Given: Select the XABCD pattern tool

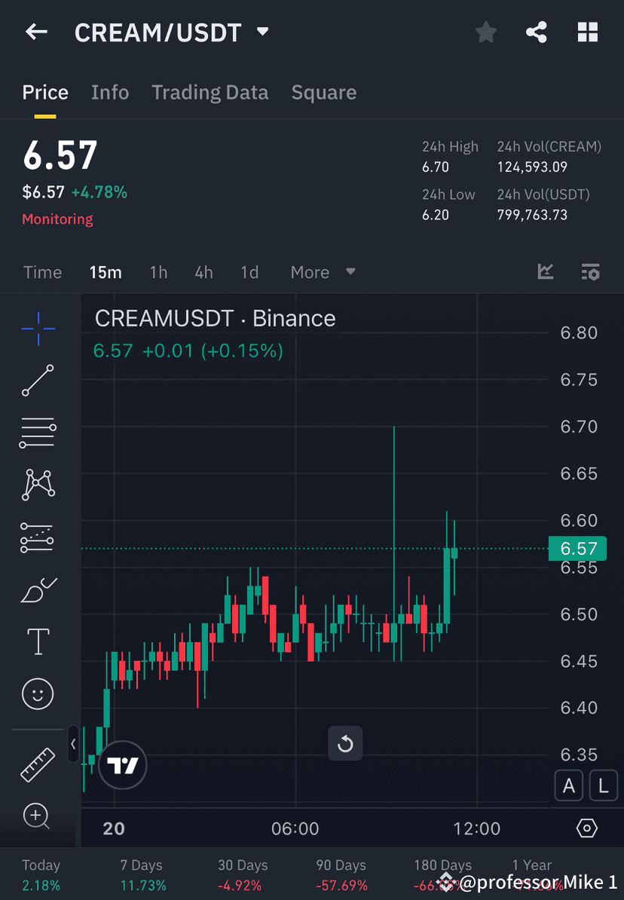Looking at the screenshot, I should pos(38,485).
